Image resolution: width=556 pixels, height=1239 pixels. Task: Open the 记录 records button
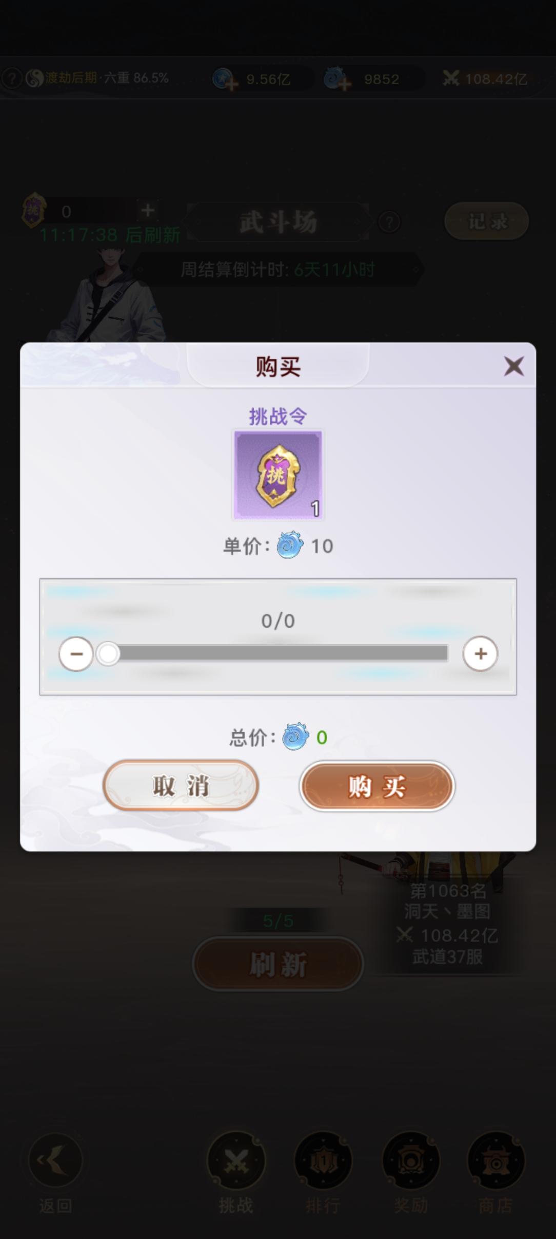click(x=487, y=221)
